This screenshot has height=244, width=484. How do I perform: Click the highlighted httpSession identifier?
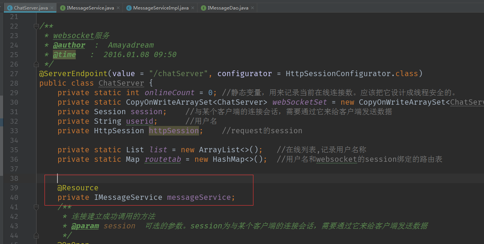pos(174,130)
